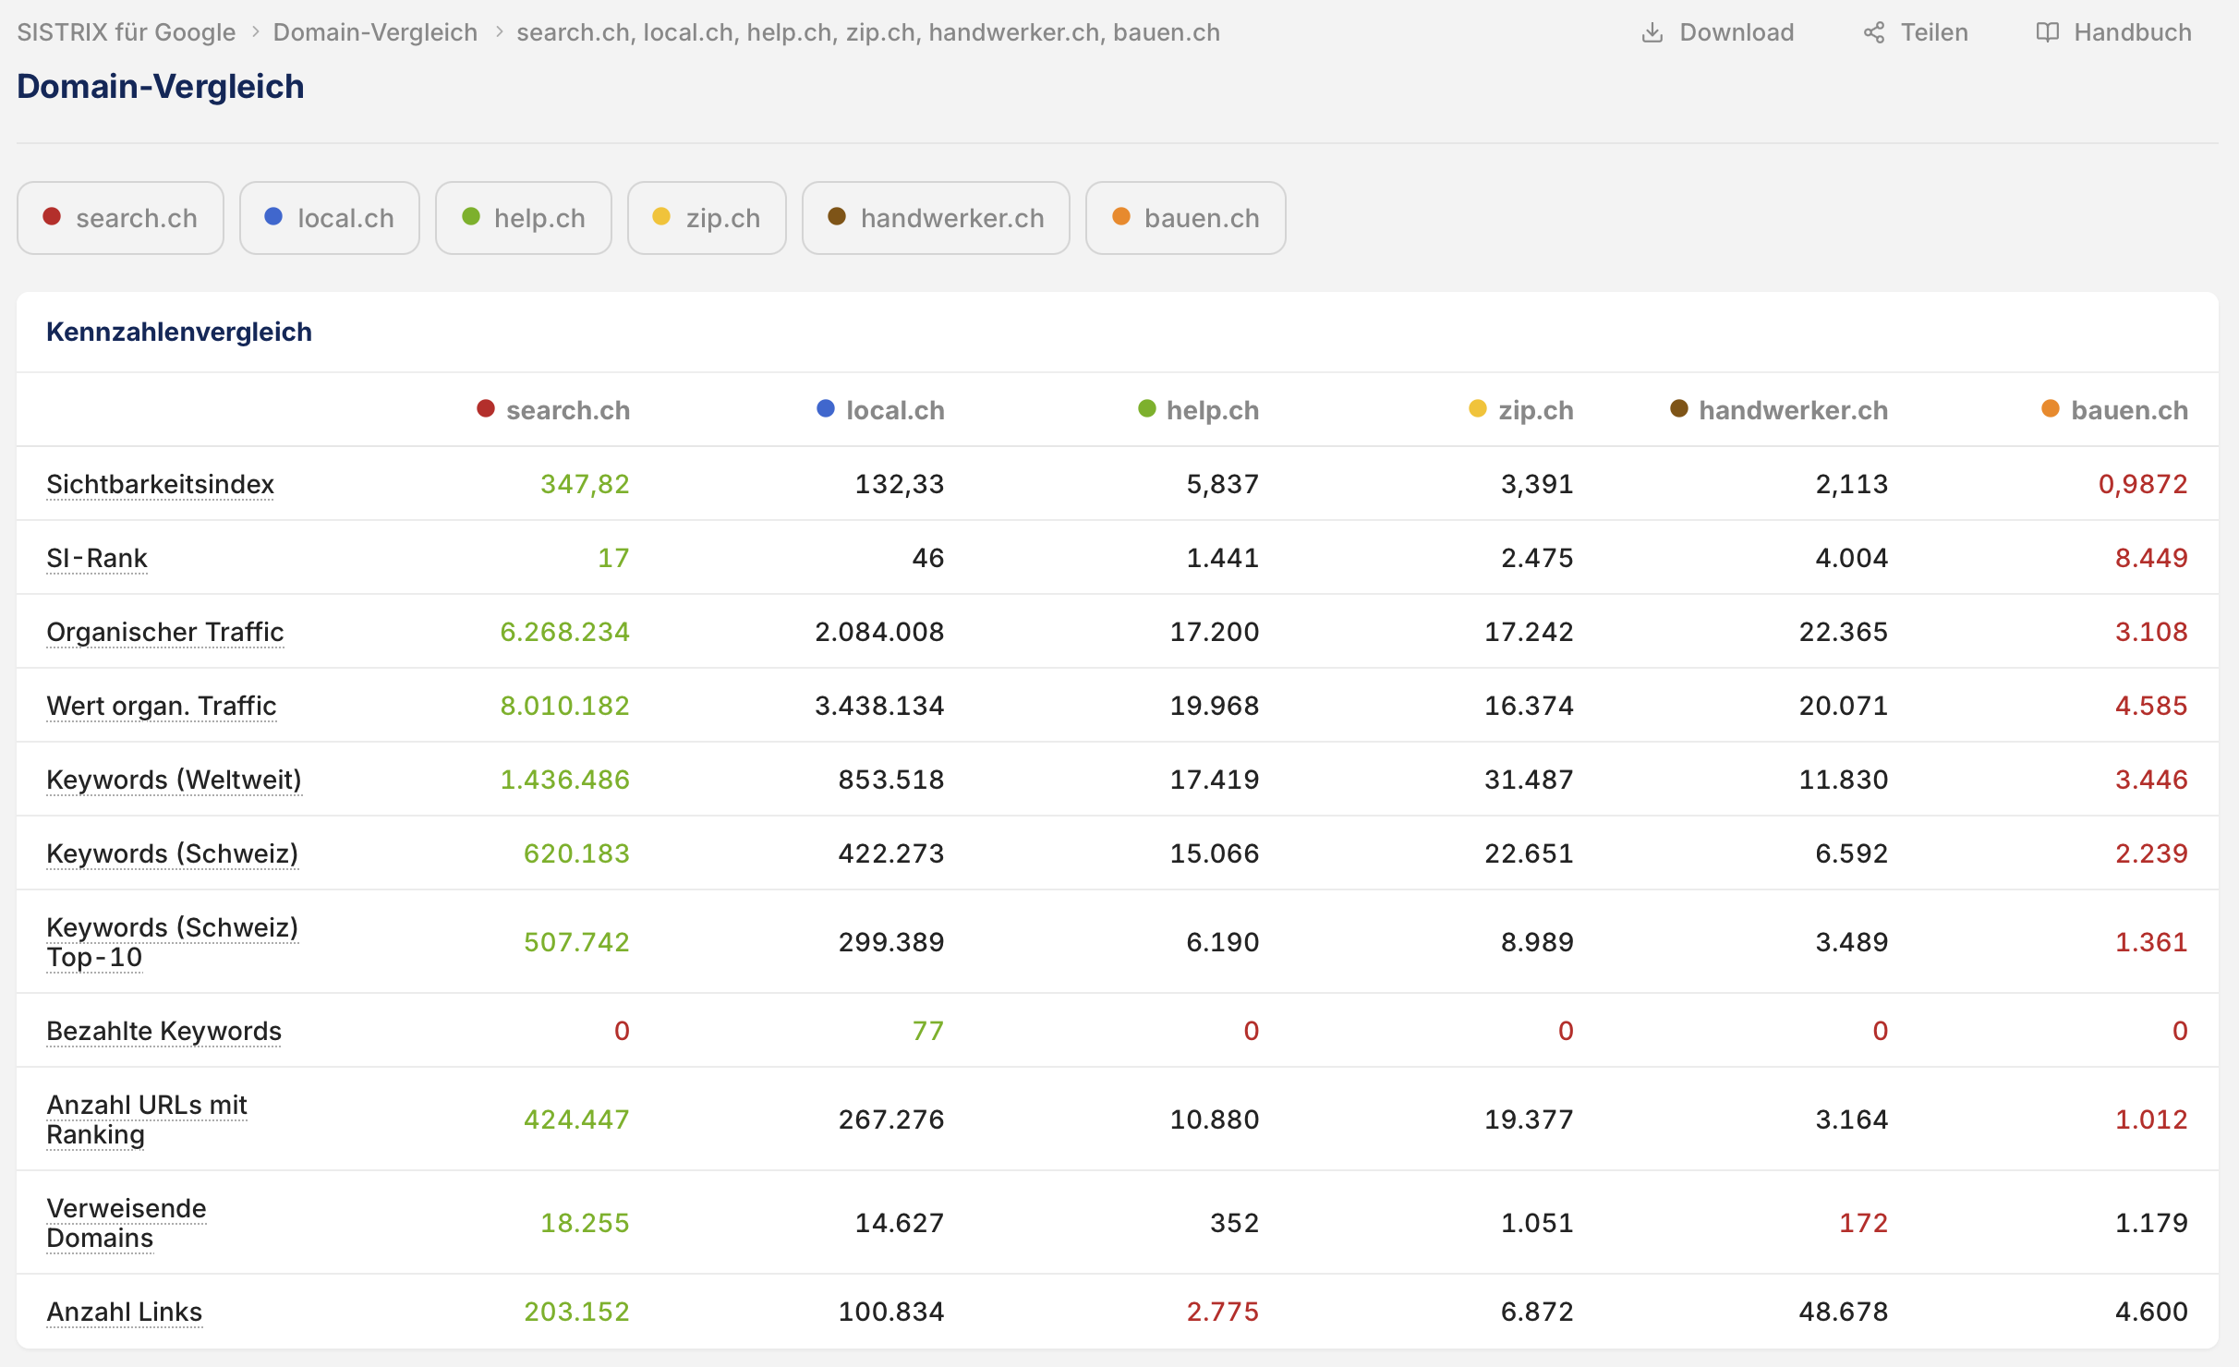2239x1367 pixels.
Task: Click the bauen.ch table column header
Action: coord(2115,410)
